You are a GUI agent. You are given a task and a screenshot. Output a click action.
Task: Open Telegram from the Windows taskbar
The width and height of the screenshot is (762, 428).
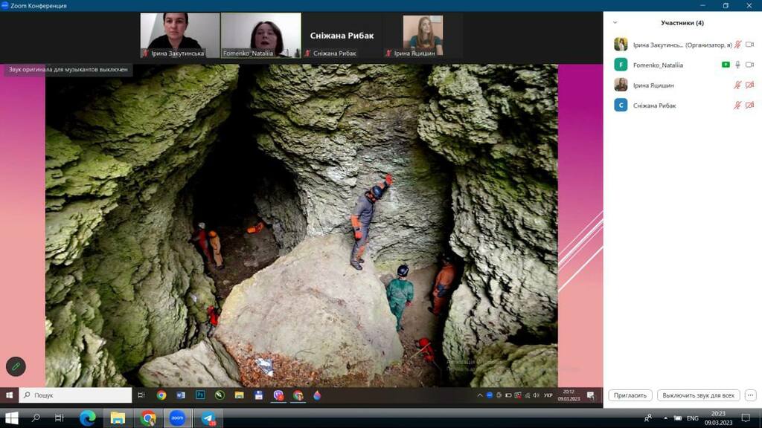click(x=208, y=418)
